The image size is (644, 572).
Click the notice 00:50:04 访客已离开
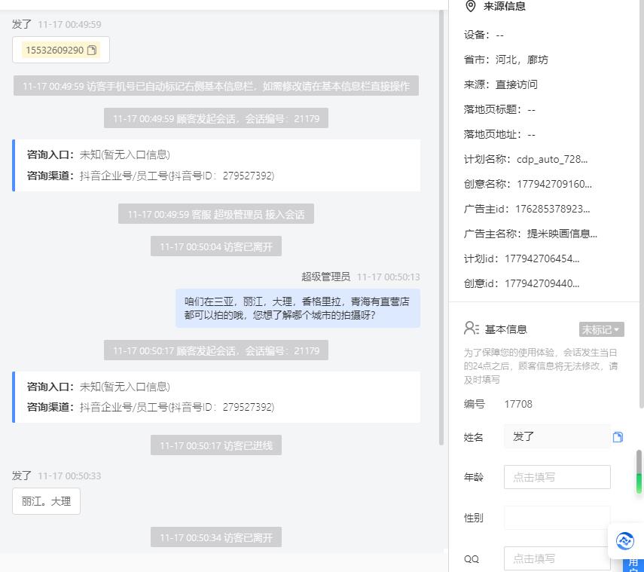click(216, 246)
